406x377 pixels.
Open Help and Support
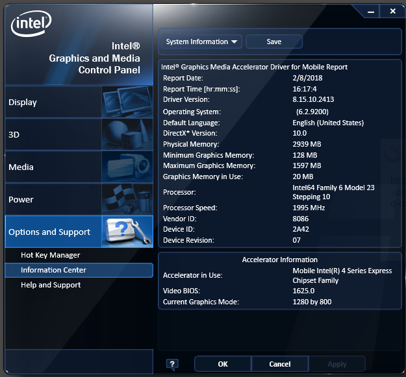(x=51, y=285)
